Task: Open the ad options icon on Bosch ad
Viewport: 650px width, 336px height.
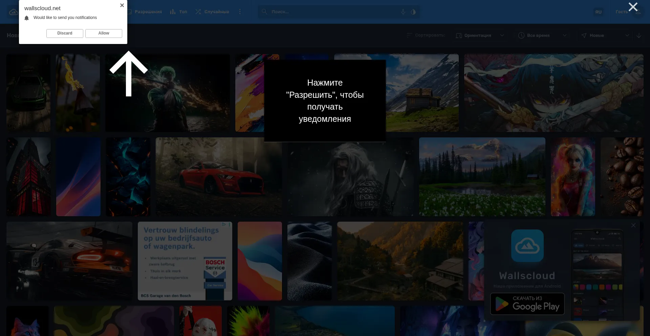Action: [230, 224]
